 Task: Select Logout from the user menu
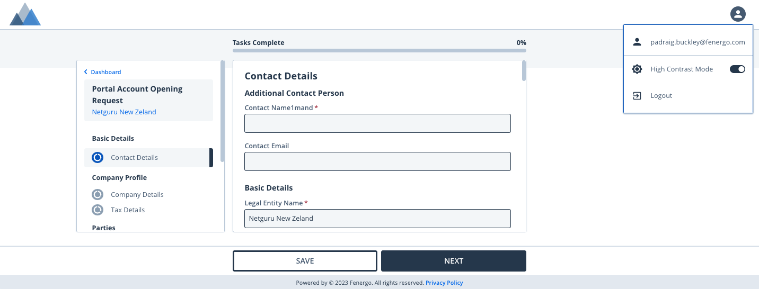click(661, 96)
